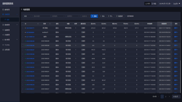Check the row 056789000001 checkbox
Viewport: 182px width, 102px height.
tap(23, 32)
